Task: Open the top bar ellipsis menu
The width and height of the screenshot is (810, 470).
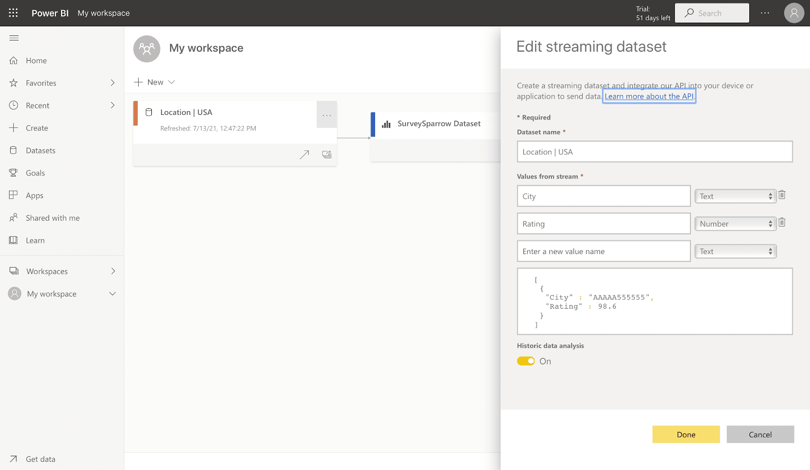Action: [x=765, y=13]
